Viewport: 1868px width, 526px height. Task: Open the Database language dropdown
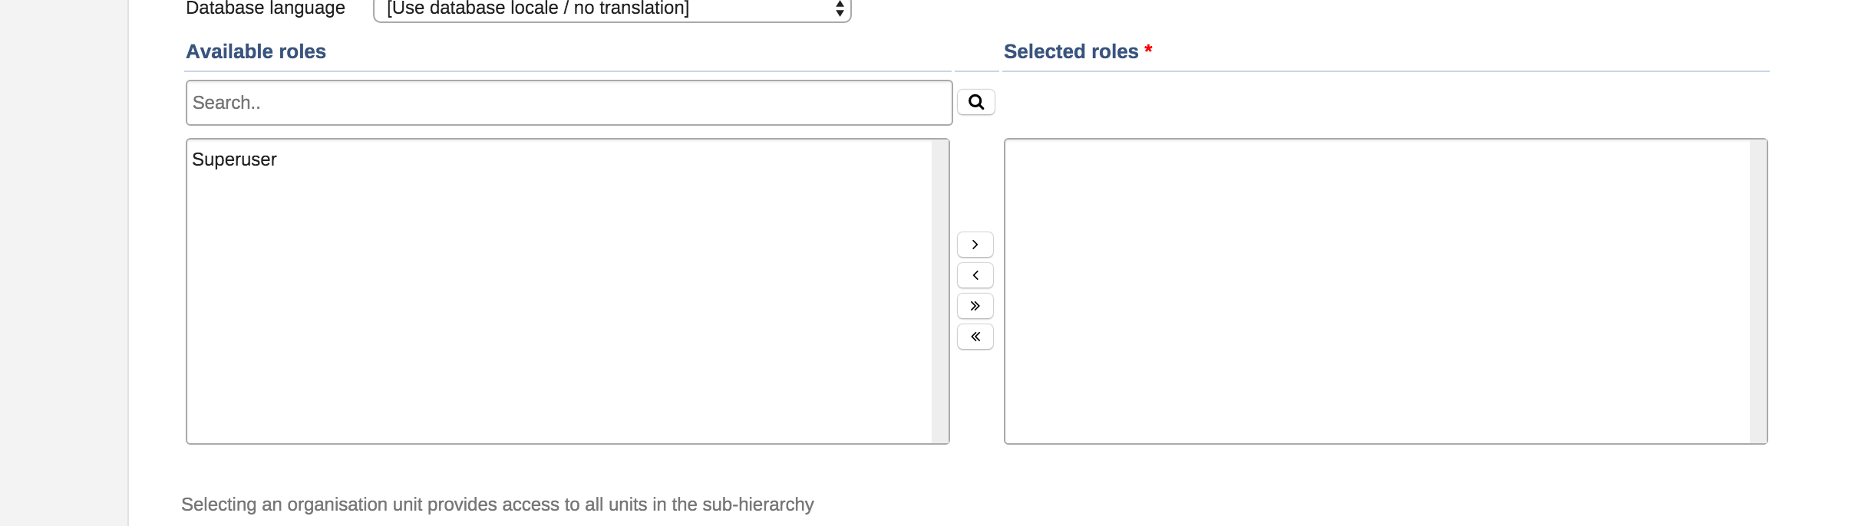coord(611,9)
